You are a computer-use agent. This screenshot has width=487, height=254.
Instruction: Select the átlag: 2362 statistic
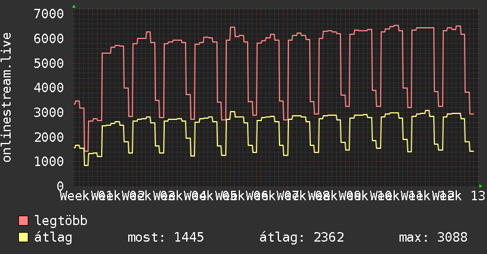coord(301,237)
